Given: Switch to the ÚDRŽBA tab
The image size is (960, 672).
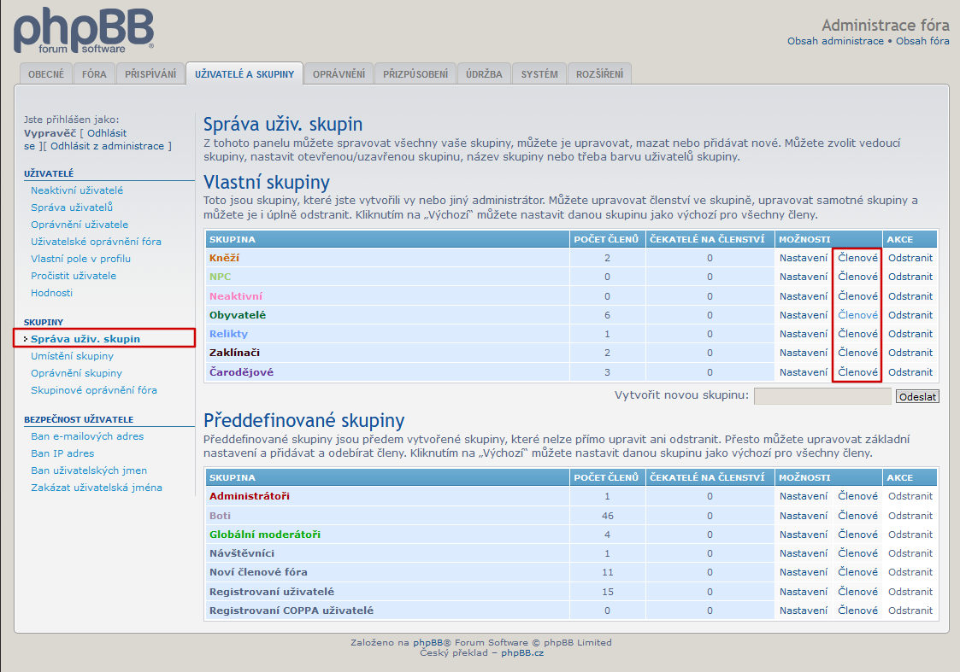Looking at the screenshot, I should [484, 74].
